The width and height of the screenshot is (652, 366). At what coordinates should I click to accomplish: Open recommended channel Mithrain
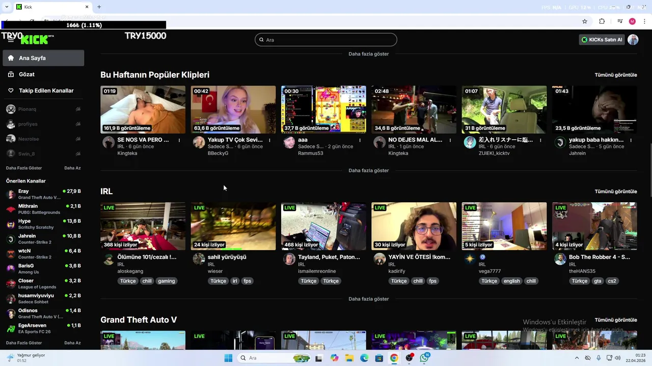point(43,209)
